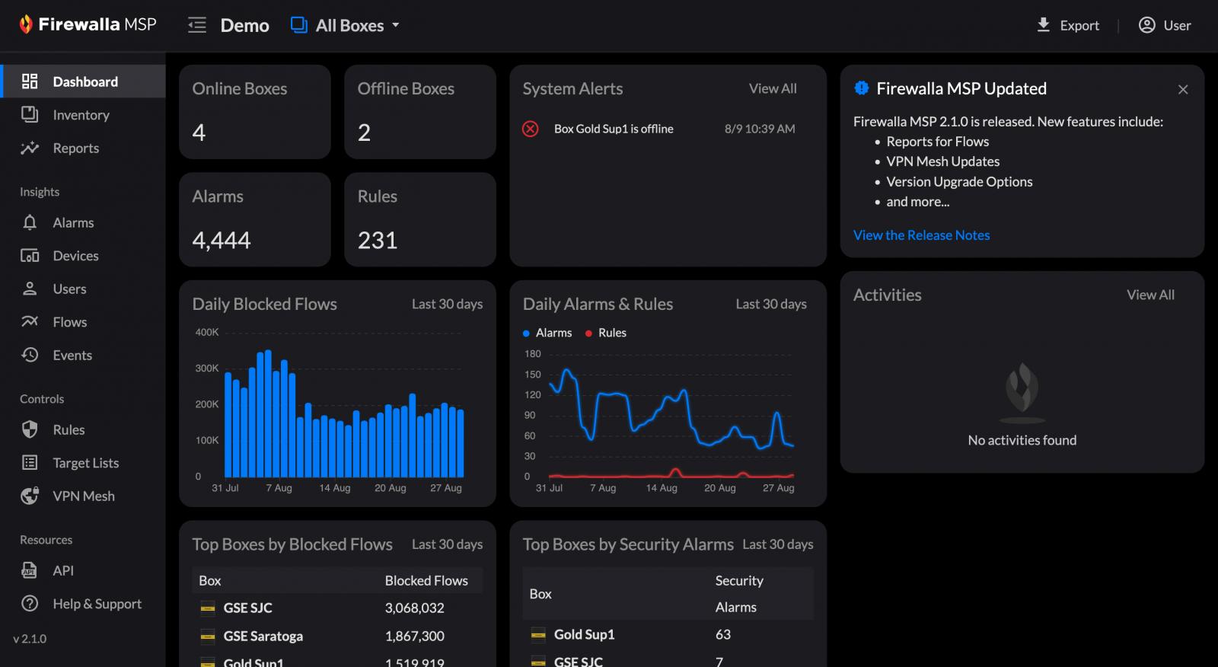Click the '8/9 10:39 AM' alert timestamp
Viewport: 1218px width, 667px height.
pyautogui.click(x=760, y=129)
